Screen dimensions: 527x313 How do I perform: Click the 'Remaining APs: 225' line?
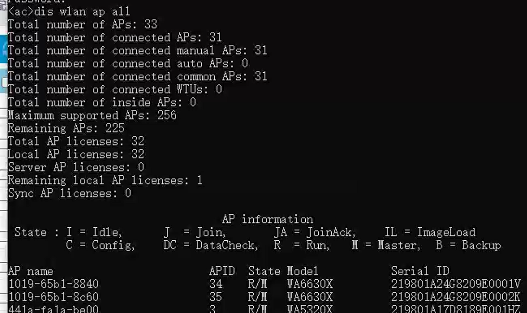point(66,129)
